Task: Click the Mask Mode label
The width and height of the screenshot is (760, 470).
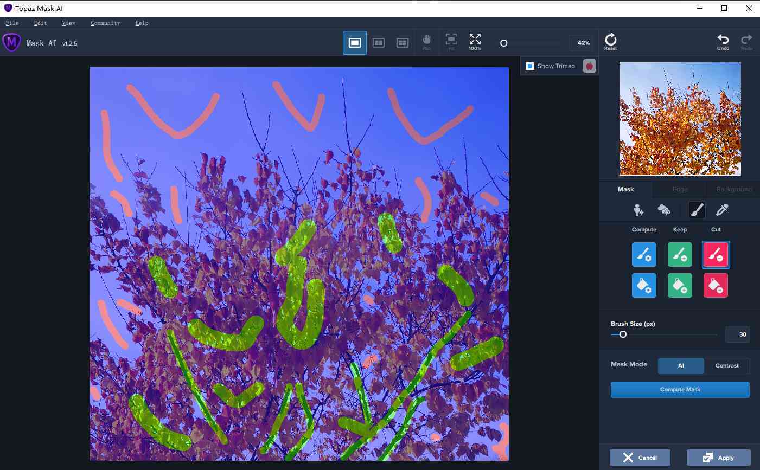Action: point(629,364)
